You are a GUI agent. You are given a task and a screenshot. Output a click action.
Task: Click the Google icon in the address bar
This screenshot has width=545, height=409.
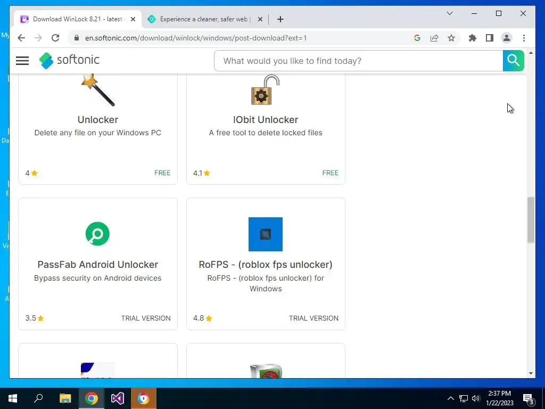417,38
